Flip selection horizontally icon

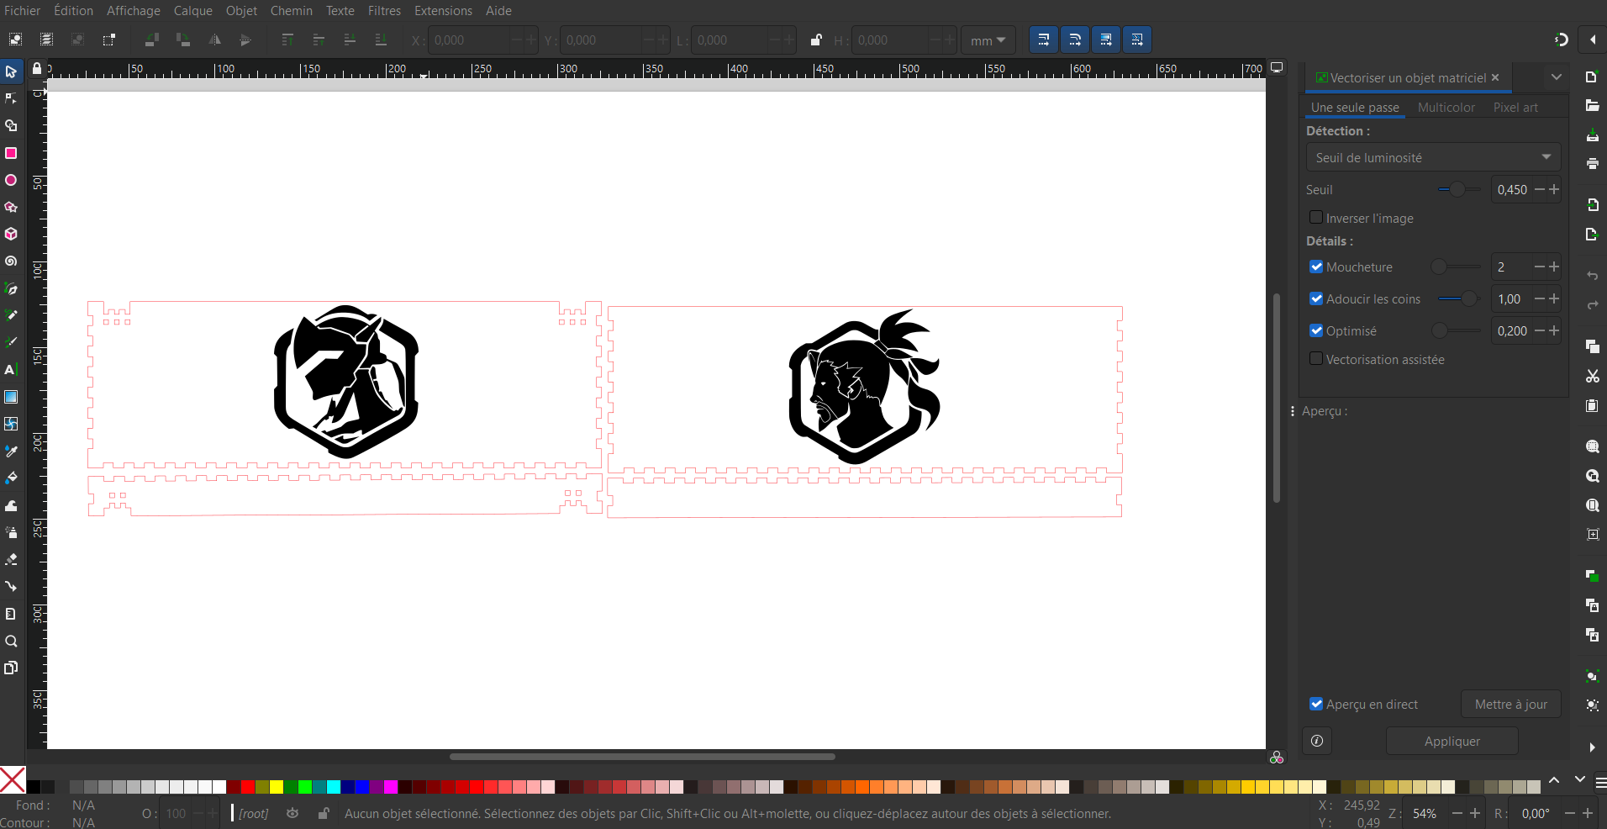pyautogui.click(x=215, y=40)
